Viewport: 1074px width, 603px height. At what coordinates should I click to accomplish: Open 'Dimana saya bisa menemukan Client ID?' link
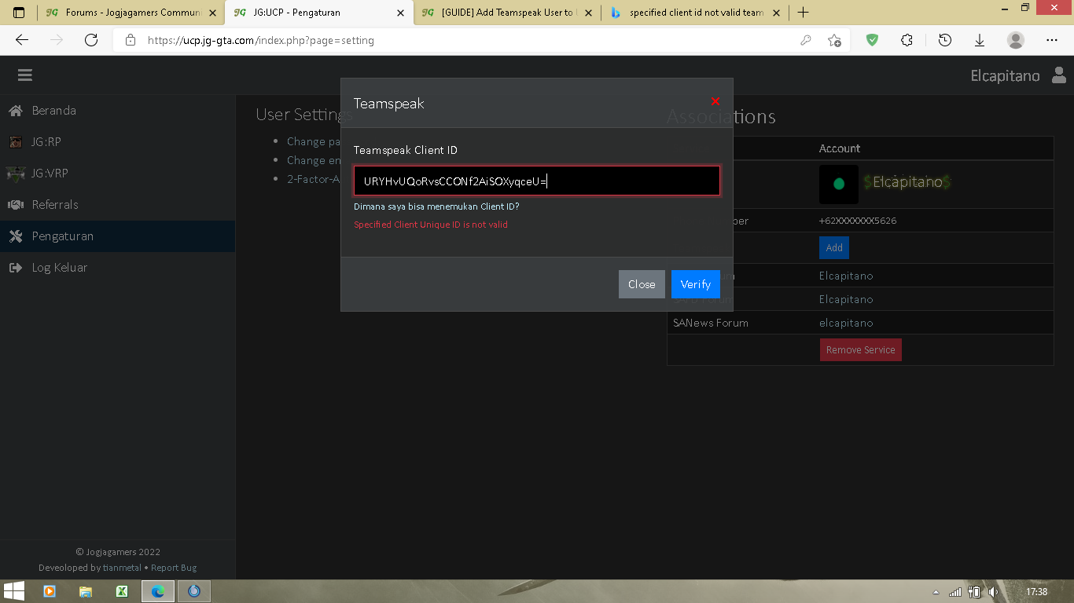[436, 206]
